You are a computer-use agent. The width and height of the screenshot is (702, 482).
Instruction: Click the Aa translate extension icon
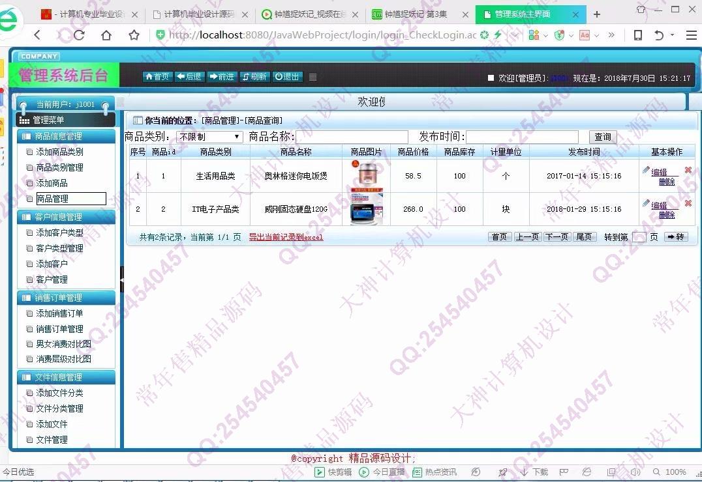(585, 35)
